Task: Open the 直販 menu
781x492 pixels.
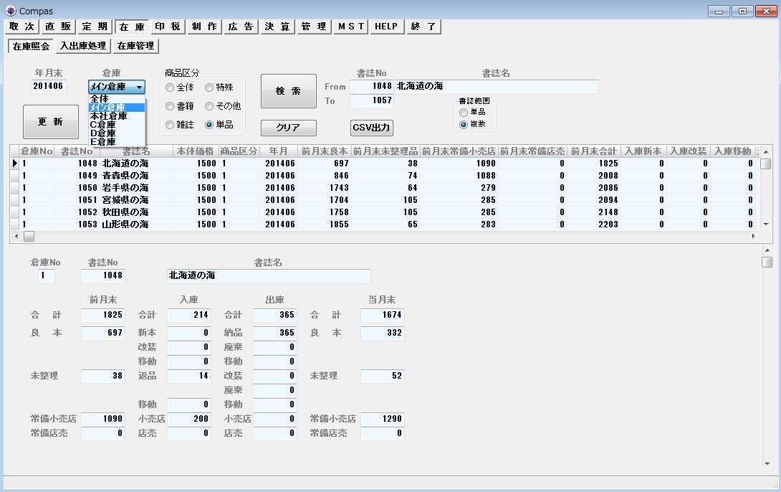Action: [x=58, y=27]
